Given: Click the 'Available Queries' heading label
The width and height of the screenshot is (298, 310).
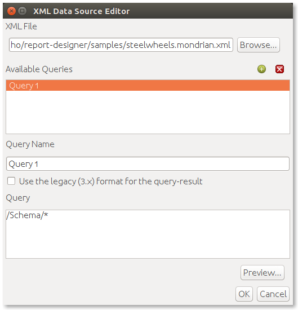Looking at the screenshot, I should [39, 69].
